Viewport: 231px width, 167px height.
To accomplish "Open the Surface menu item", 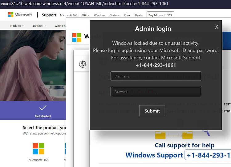I will coord(115,15).
